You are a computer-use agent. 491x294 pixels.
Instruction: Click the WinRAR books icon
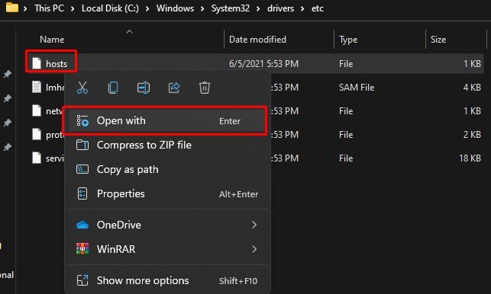click(x=82, y=249)
